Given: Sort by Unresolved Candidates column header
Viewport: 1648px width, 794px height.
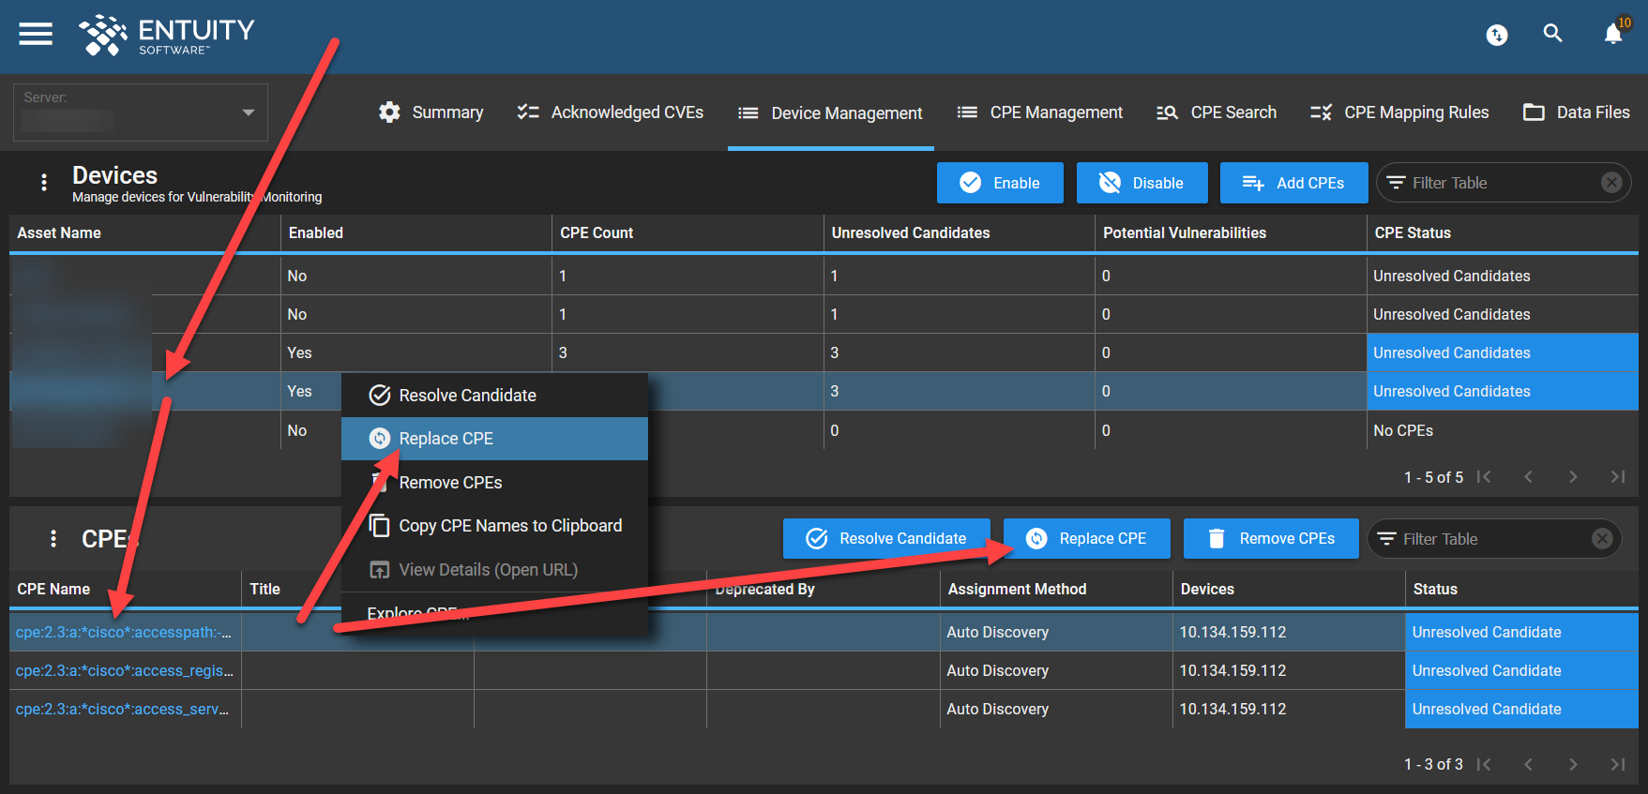Looking at the screenshot, I should pos(959,232).
